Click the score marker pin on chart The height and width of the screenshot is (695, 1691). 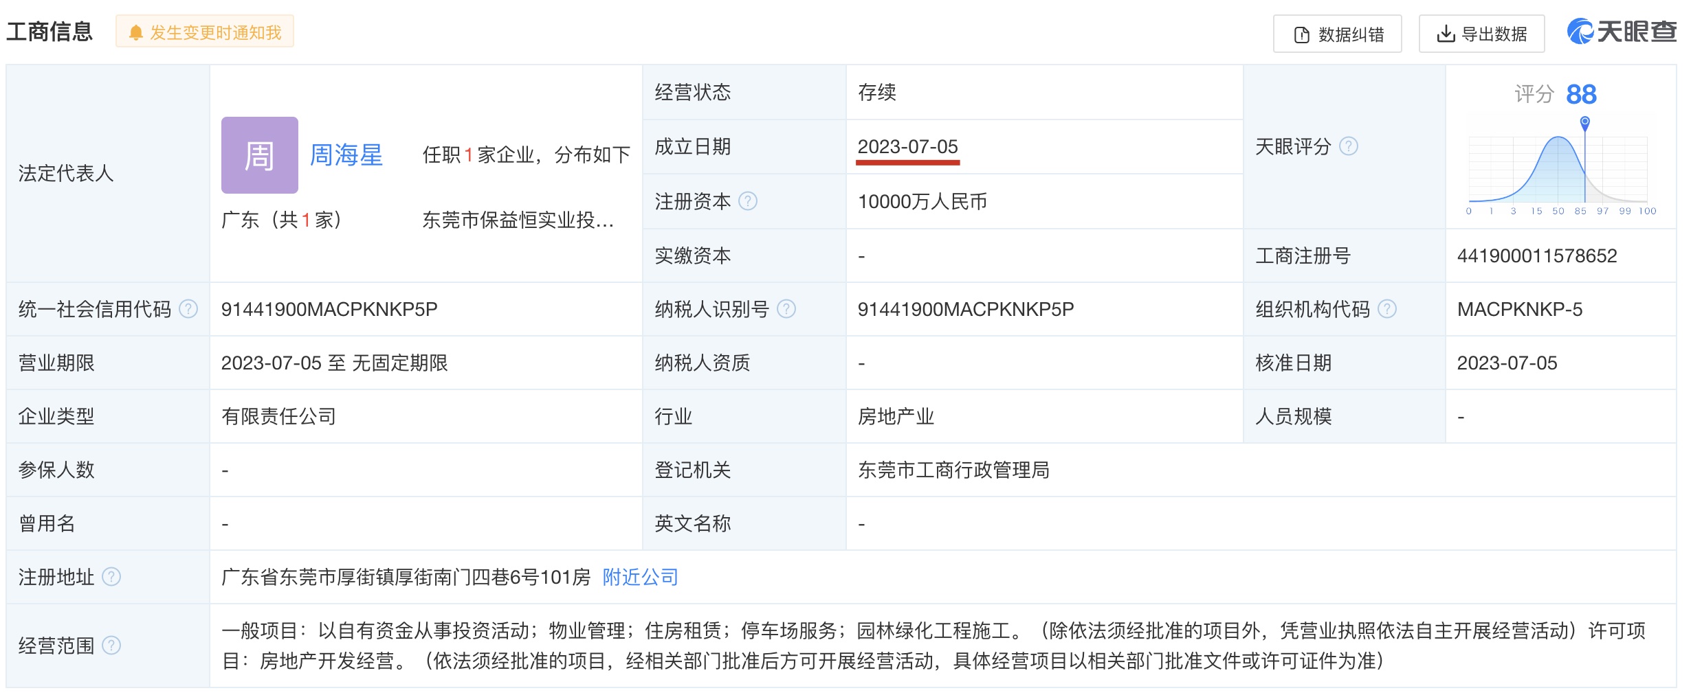(1584, 124)
